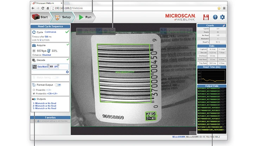Clear counts with the eraser icon

(224, 26)
